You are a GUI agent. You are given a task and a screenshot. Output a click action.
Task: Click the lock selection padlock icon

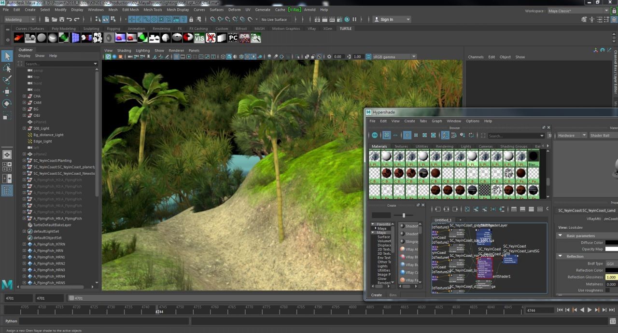192,19
